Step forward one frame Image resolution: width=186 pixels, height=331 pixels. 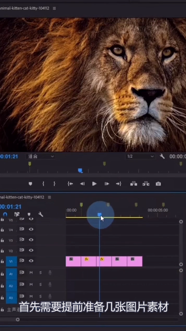coord(107,184)
